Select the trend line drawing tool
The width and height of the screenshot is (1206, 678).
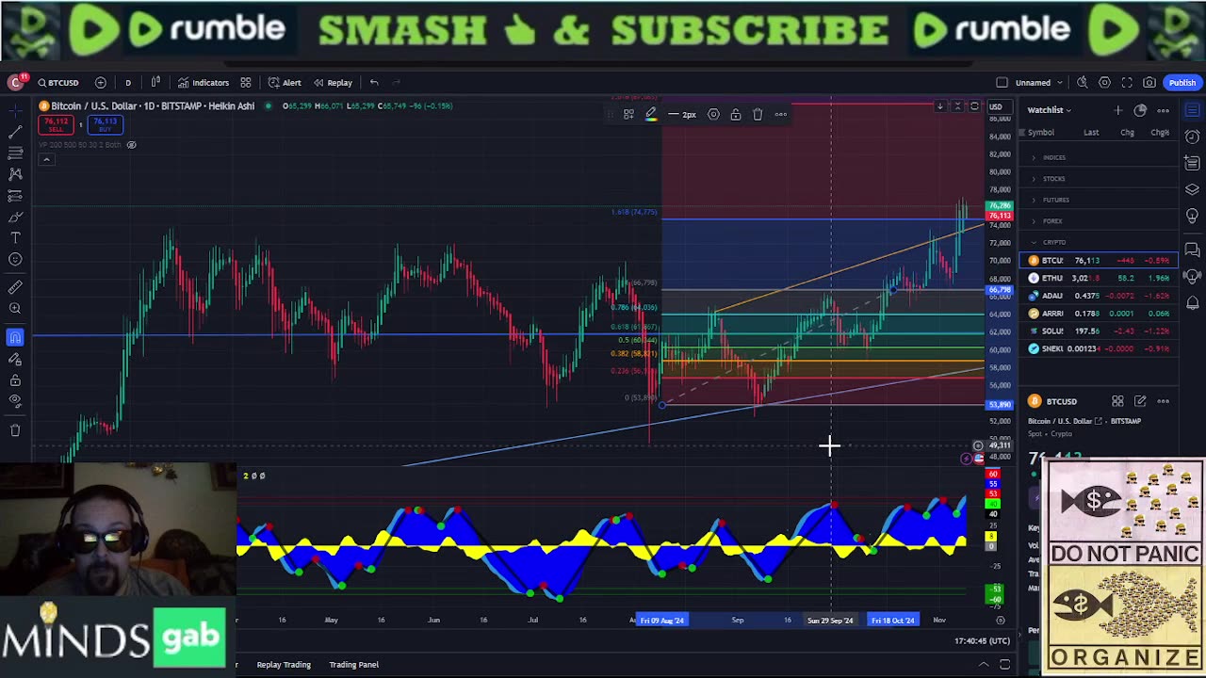pos(15,131)
